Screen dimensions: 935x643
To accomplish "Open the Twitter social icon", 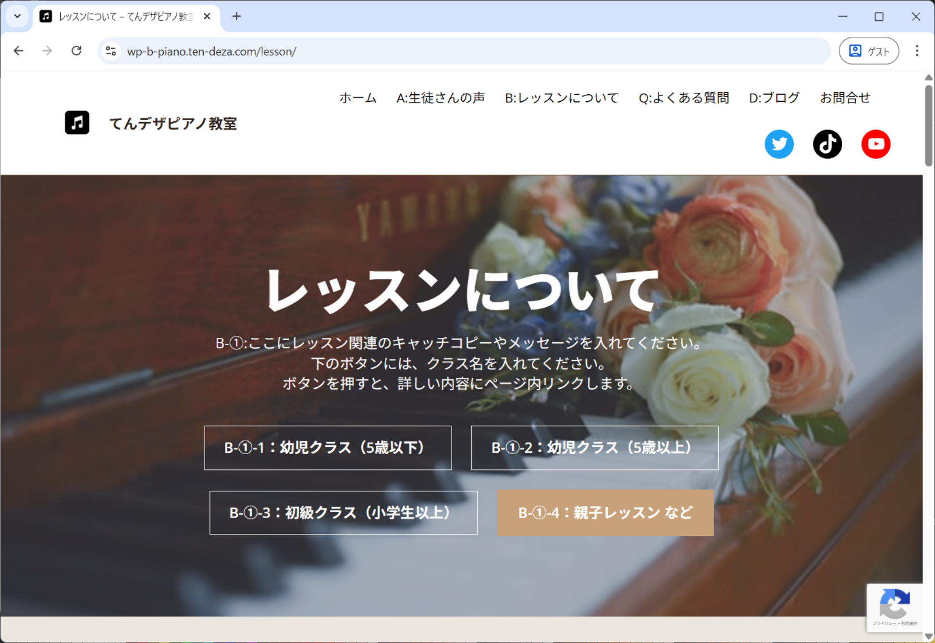I will (779, 144).
